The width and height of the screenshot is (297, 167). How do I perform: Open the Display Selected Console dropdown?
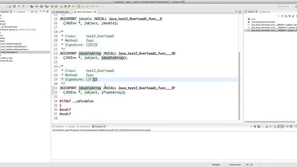(293, 127)
